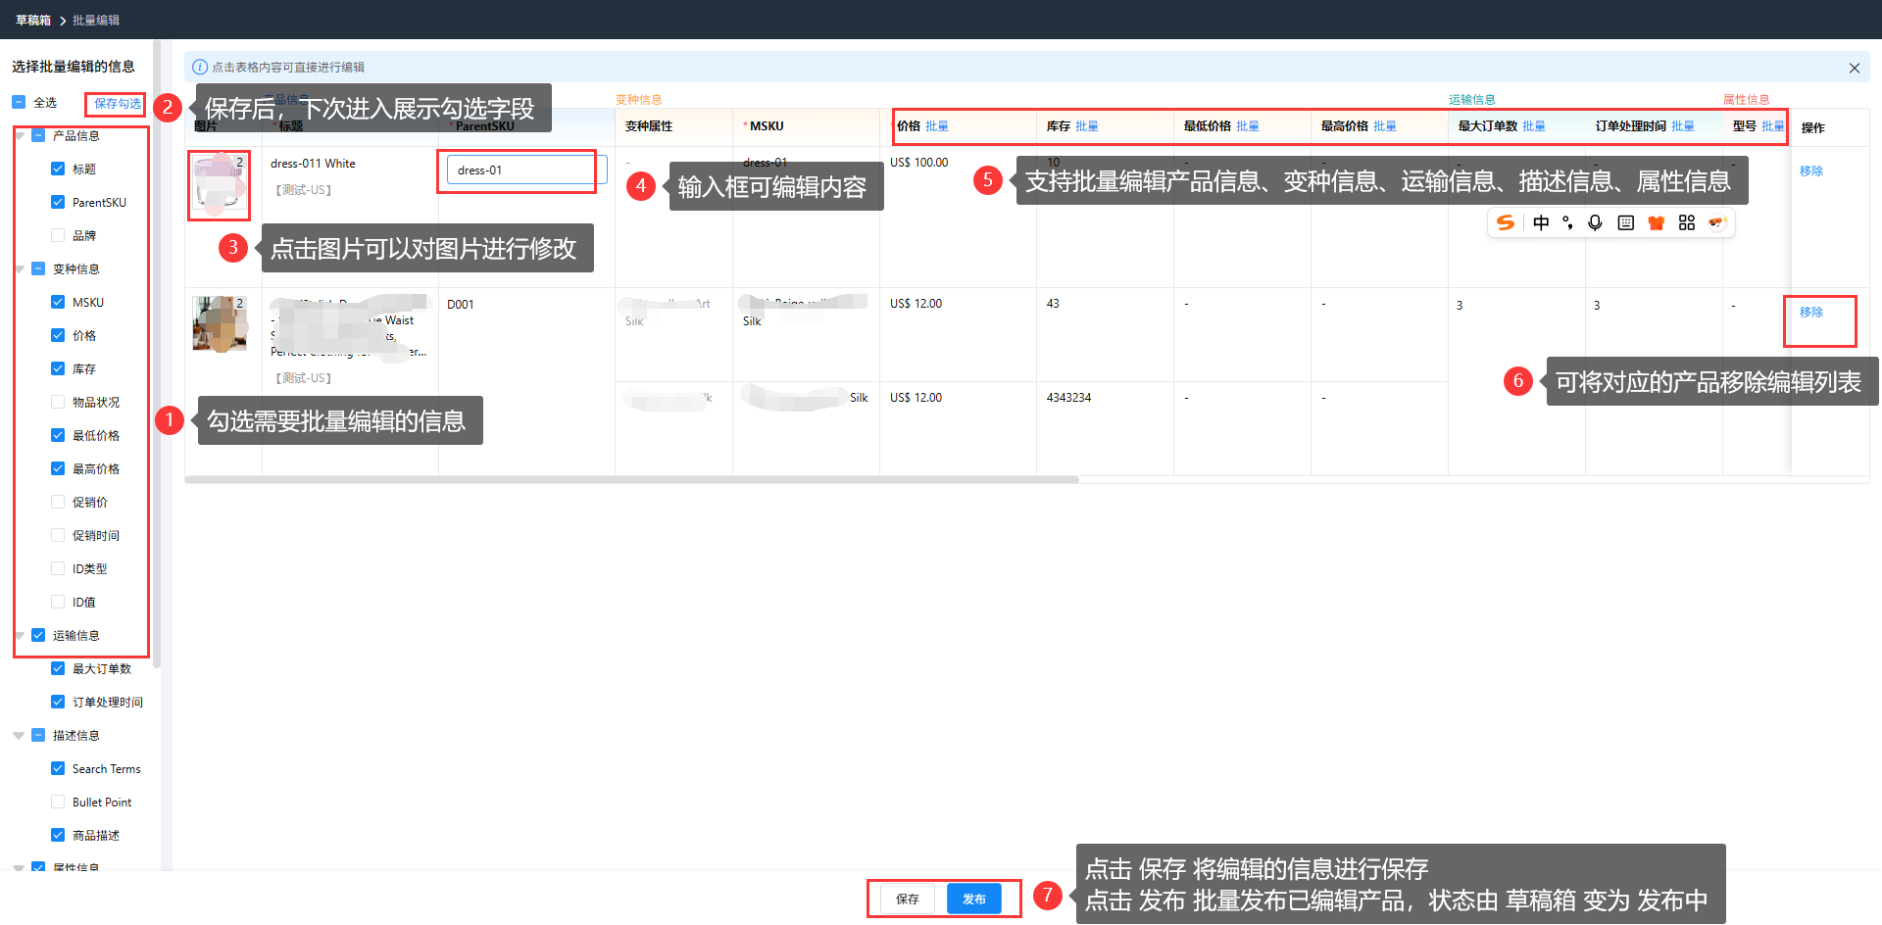Remove the dress-011 White product row
1882x925 pixels.
point(1811,171)
